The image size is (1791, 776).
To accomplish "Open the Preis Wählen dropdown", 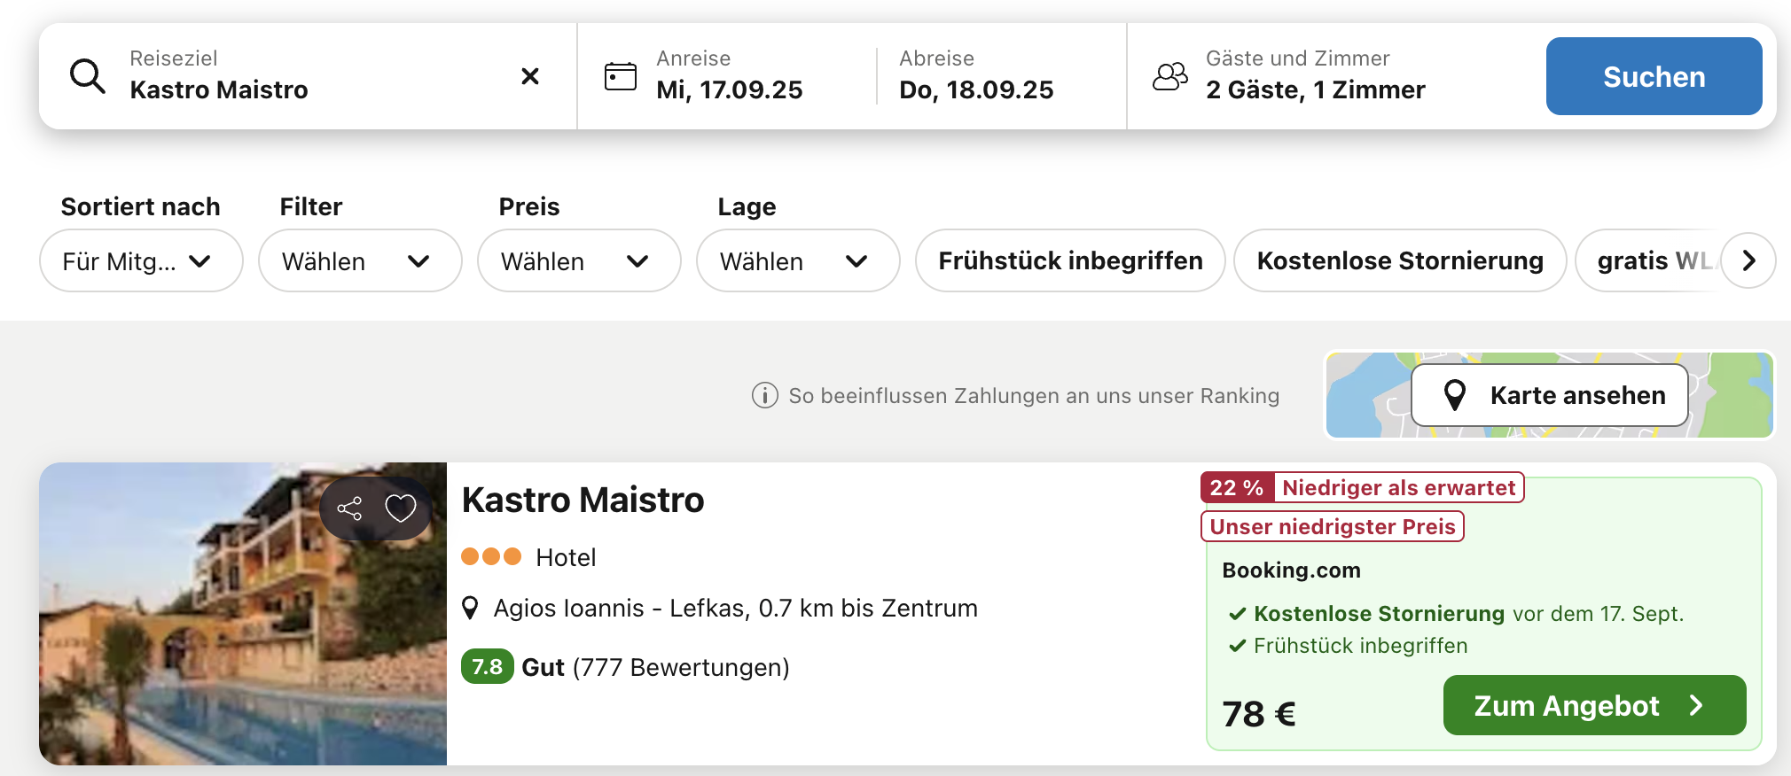I will point(578,260).
